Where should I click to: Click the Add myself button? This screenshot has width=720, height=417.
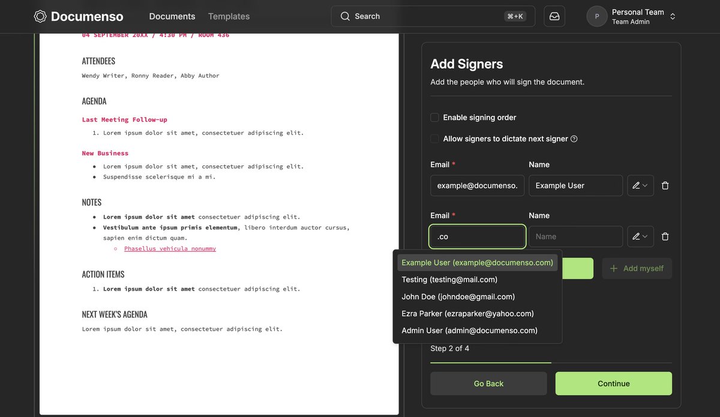(637, 268)
